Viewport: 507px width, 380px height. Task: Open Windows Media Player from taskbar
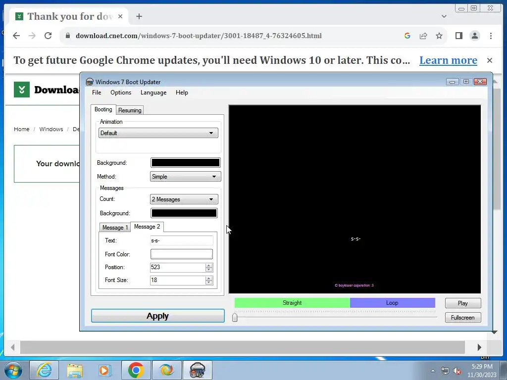coord(105,370)
